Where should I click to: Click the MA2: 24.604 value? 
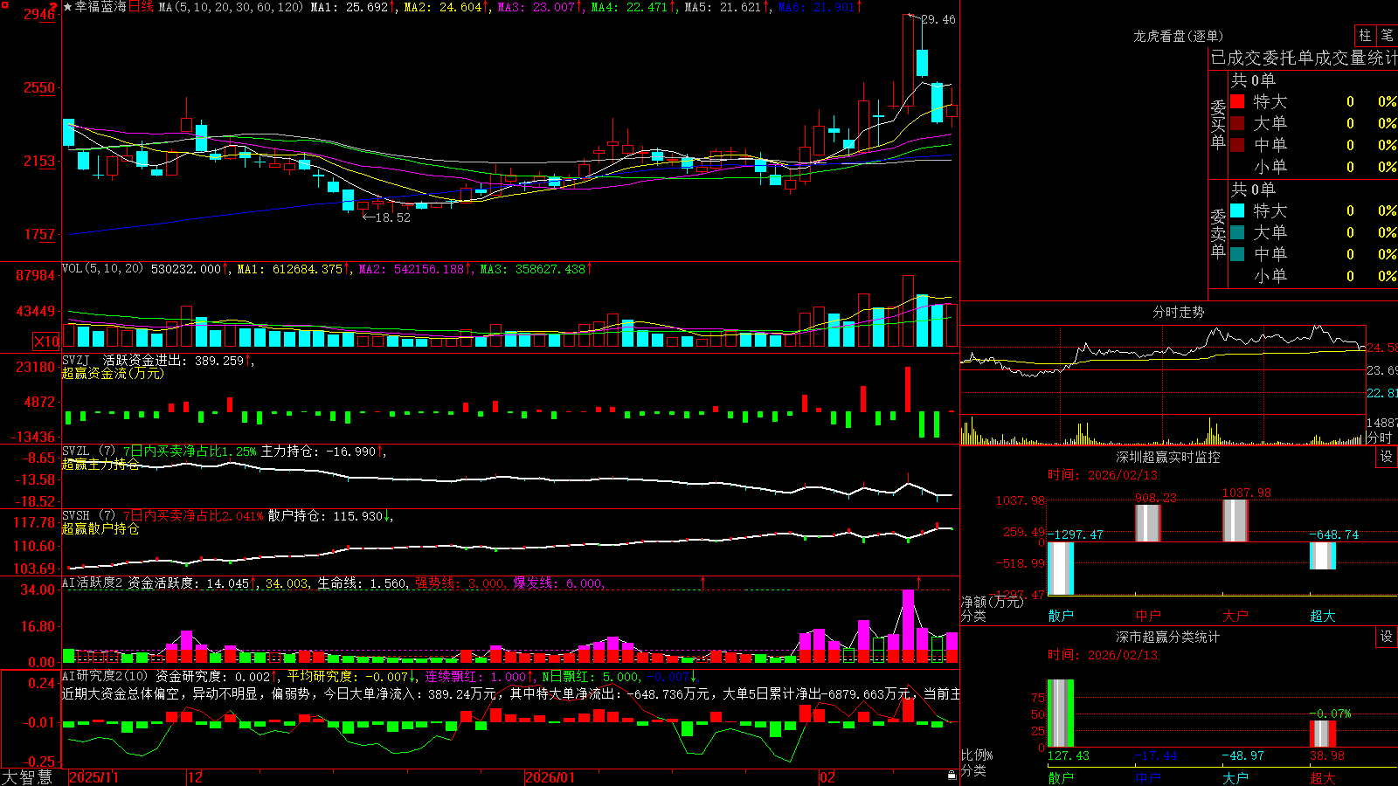click(x=443, y=7)
